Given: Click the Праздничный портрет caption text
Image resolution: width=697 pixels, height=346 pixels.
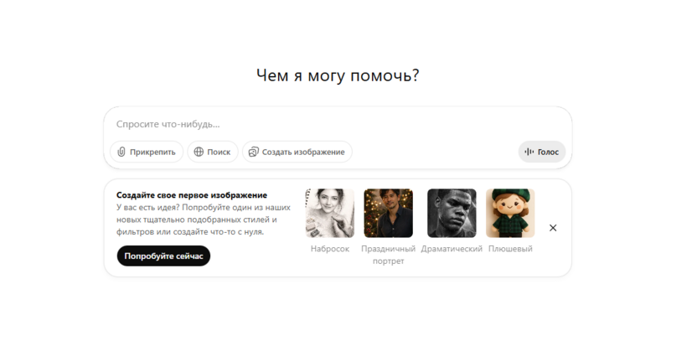Looking at the screenshot, I should coord(388,255).
